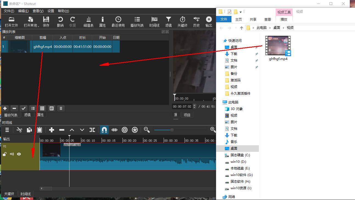Click the 撤销 (Undo) icon
This screenshot has height=200, width=355.
pyautogui.click(x=60, y=21)
